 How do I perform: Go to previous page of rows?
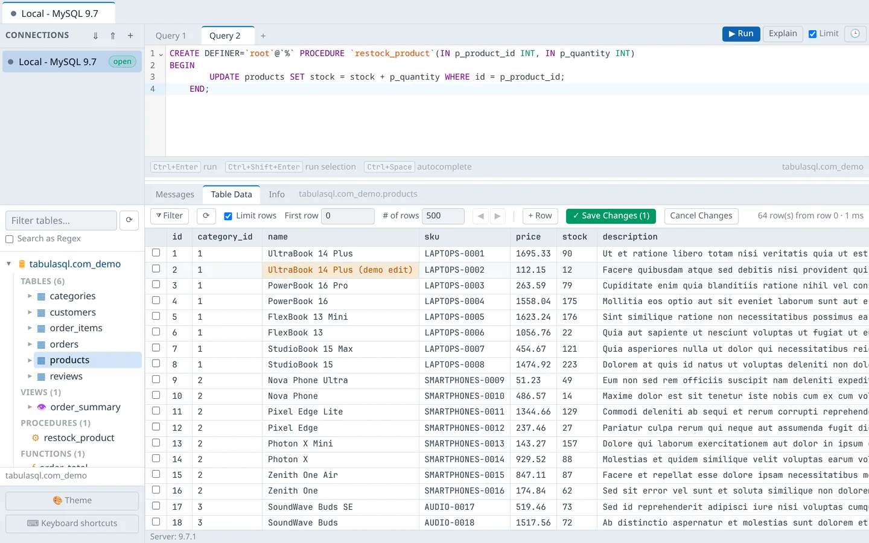pos(480,216)
